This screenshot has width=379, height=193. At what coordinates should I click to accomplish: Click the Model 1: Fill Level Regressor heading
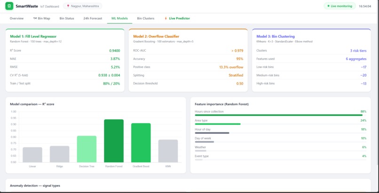(x=33, y=37)
